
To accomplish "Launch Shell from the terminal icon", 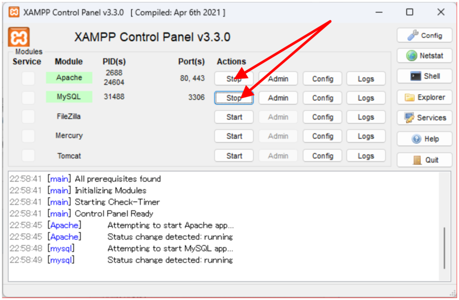I will click(x=424, y=76).
